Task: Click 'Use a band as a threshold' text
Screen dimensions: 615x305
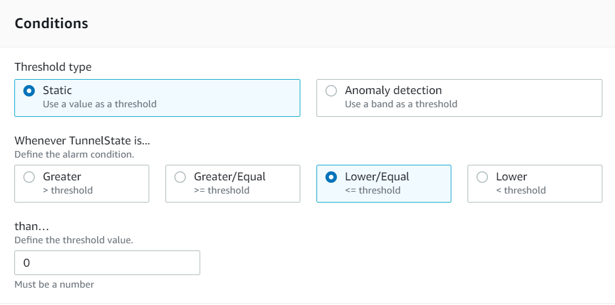Action: pyautogui.click(x=400, y=104)
